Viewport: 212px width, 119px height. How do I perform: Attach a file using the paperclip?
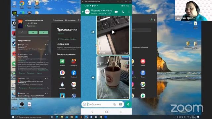(x=114, y=104)
